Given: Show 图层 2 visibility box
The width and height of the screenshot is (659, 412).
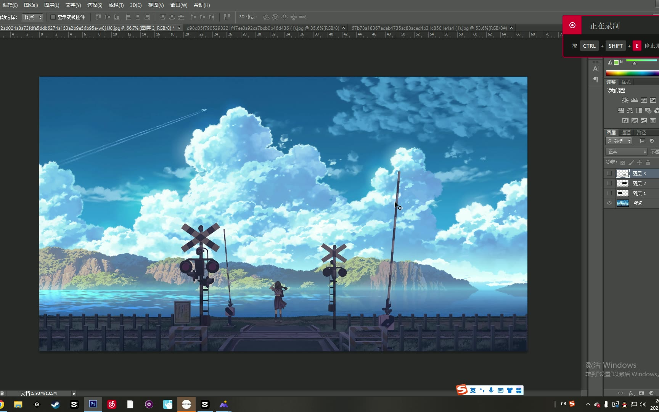Looking at the screenshot, I should pyautogui.click(x=609, y=183).
